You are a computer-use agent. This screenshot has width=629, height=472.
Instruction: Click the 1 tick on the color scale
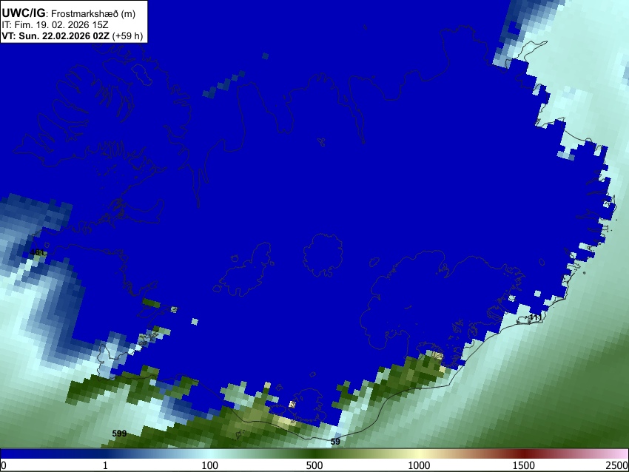(105, 465)
